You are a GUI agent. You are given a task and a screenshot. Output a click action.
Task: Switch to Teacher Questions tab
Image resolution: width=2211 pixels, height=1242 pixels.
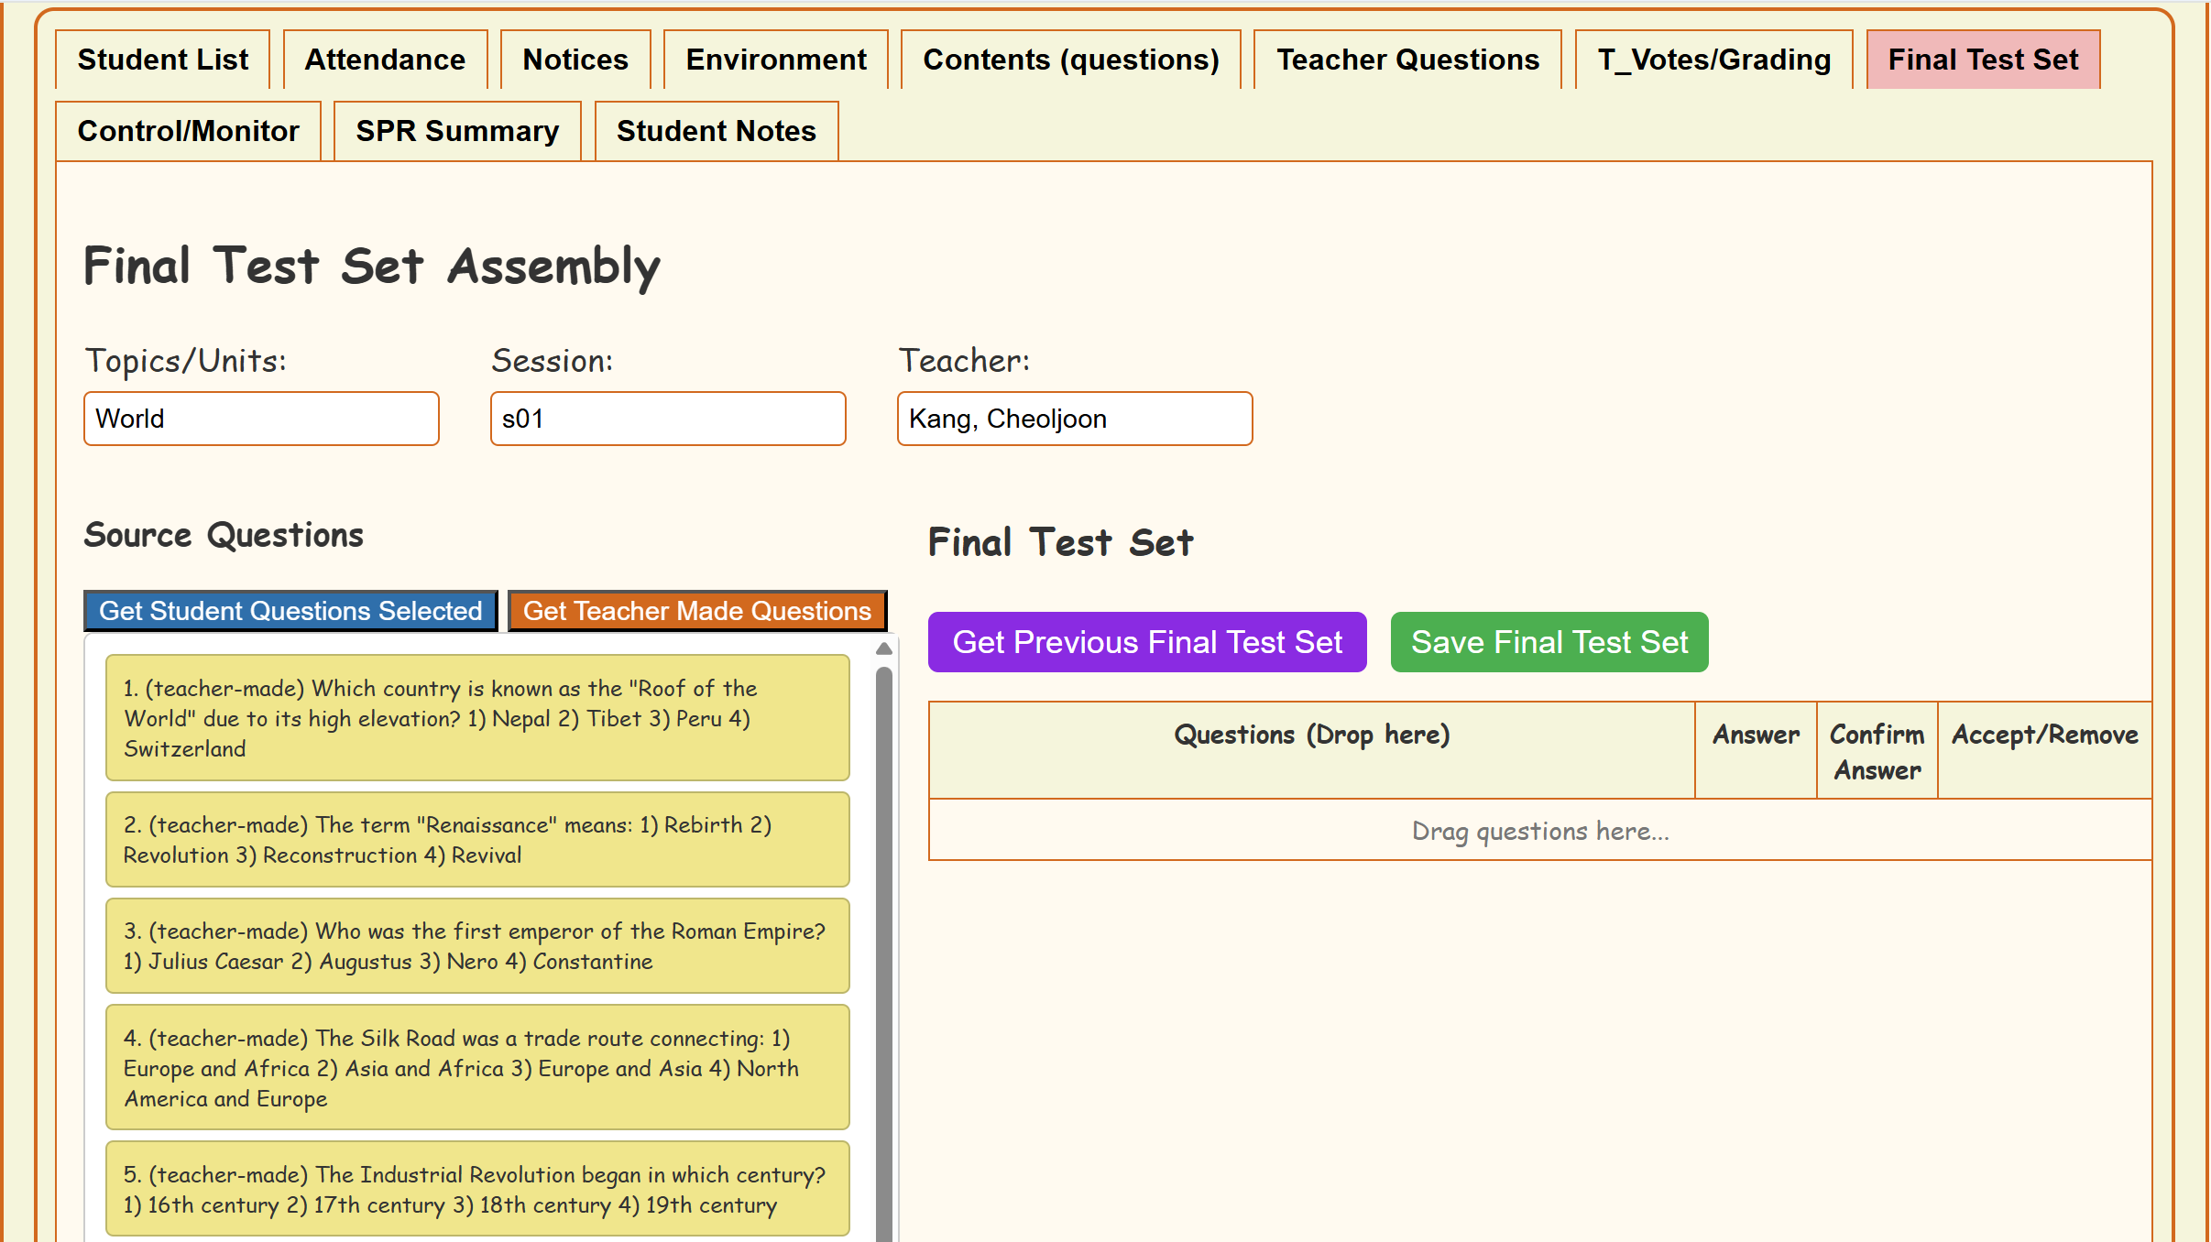point(1407,60)
